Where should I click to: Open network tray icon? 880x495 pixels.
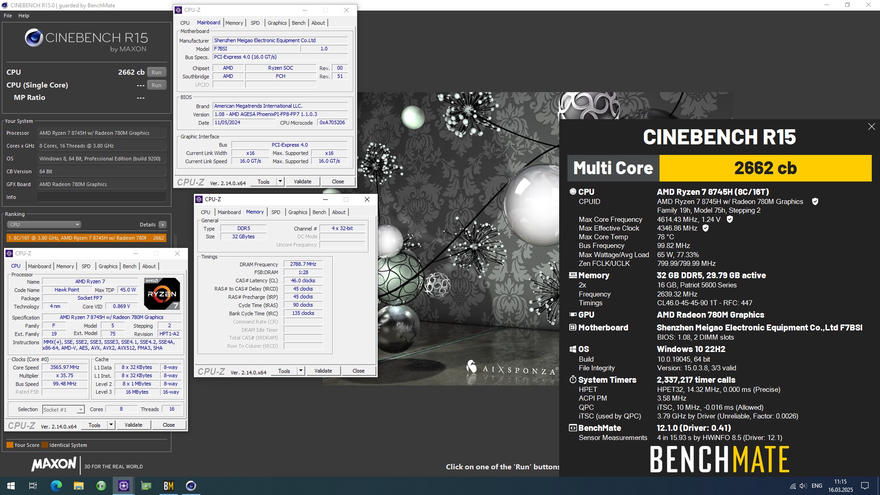792,486
